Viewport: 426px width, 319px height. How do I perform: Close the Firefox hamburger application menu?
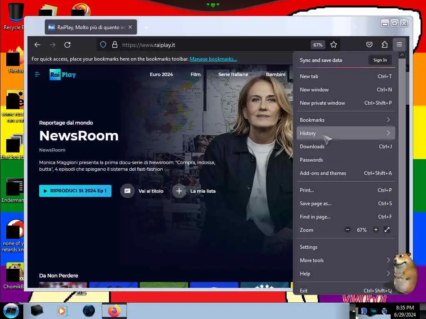[x=399, y=44]
